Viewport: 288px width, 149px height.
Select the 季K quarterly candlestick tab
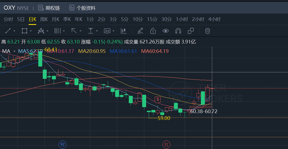(67, 19)
